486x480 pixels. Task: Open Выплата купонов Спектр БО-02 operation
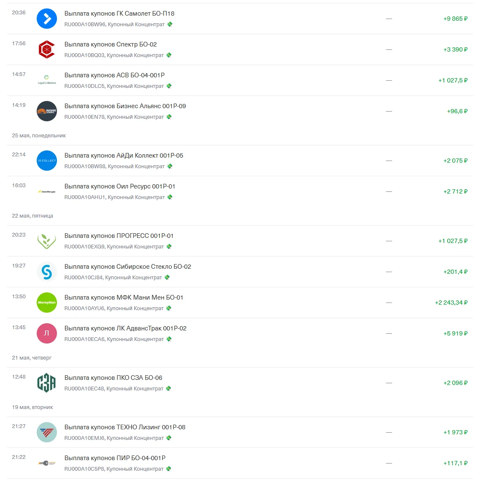click(111, 44)
